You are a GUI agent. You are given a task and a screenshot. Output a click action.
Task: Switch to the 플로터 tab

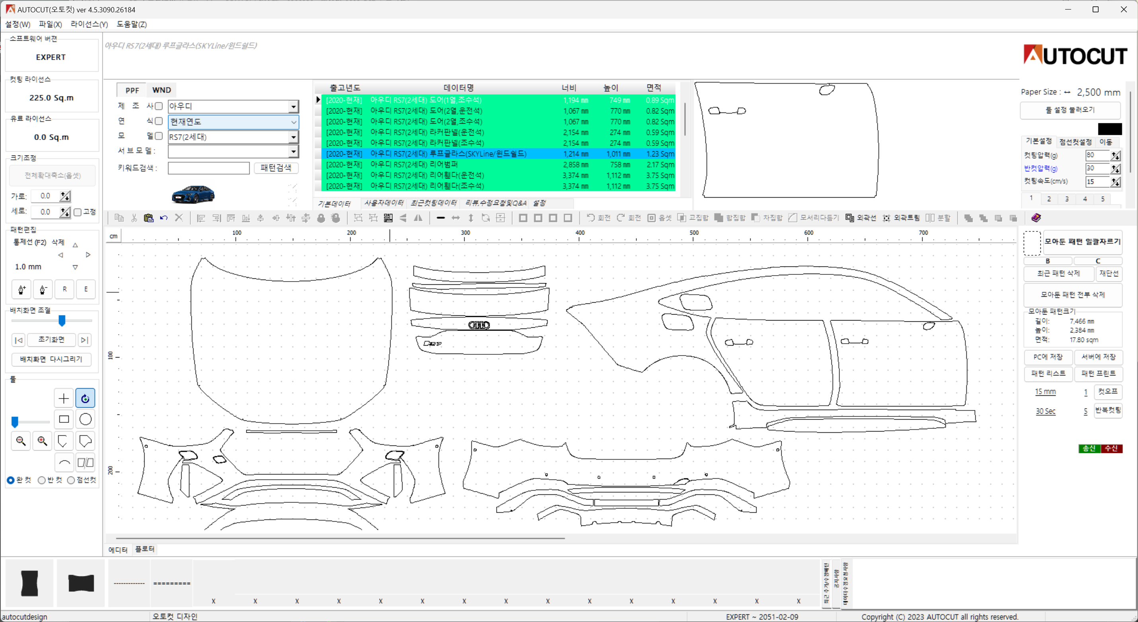coord(144,549)
